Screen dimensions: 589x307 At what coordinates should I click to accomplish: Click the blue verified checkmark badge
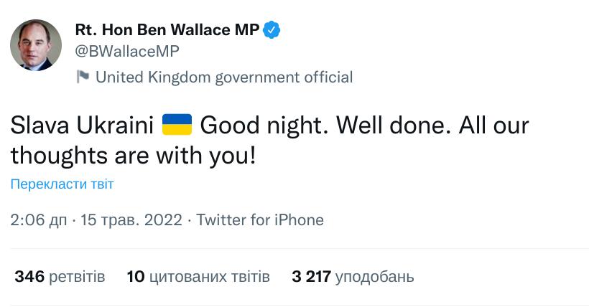272,30
